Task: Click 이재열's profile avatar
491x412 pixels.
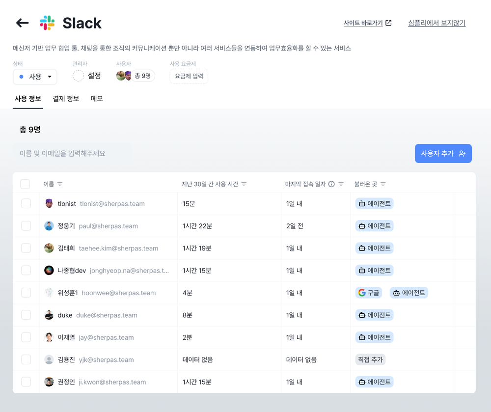Action: (49, 337)
